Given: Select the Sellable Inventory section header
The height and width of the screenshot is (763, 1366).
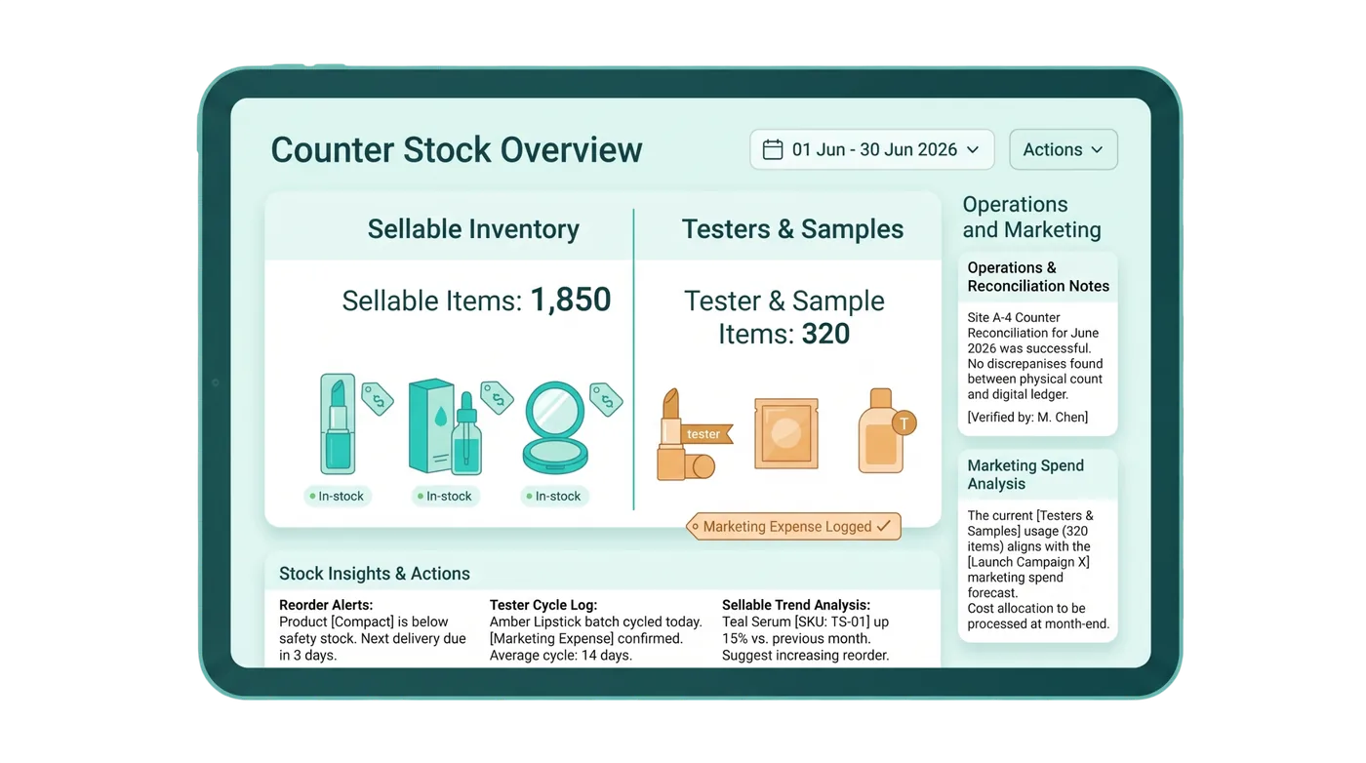Looking at the screenshot, I should click(x=473, y=229).
